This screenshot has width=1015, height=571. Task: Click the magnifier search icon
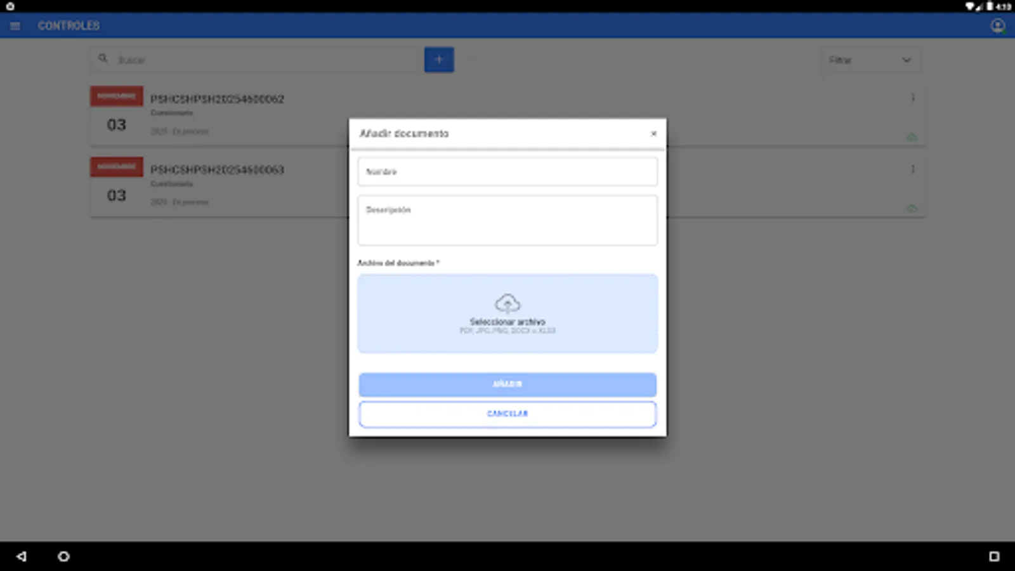click(x=103, y=59)
